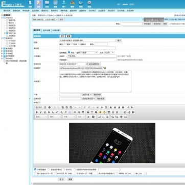Expand the tree node with plus sign under product center
This screenshot has height=185, width=185.
click(x=5, y=33)
